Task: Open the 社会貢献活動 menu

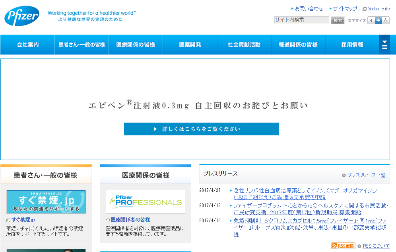Action: tap(244, 45)
